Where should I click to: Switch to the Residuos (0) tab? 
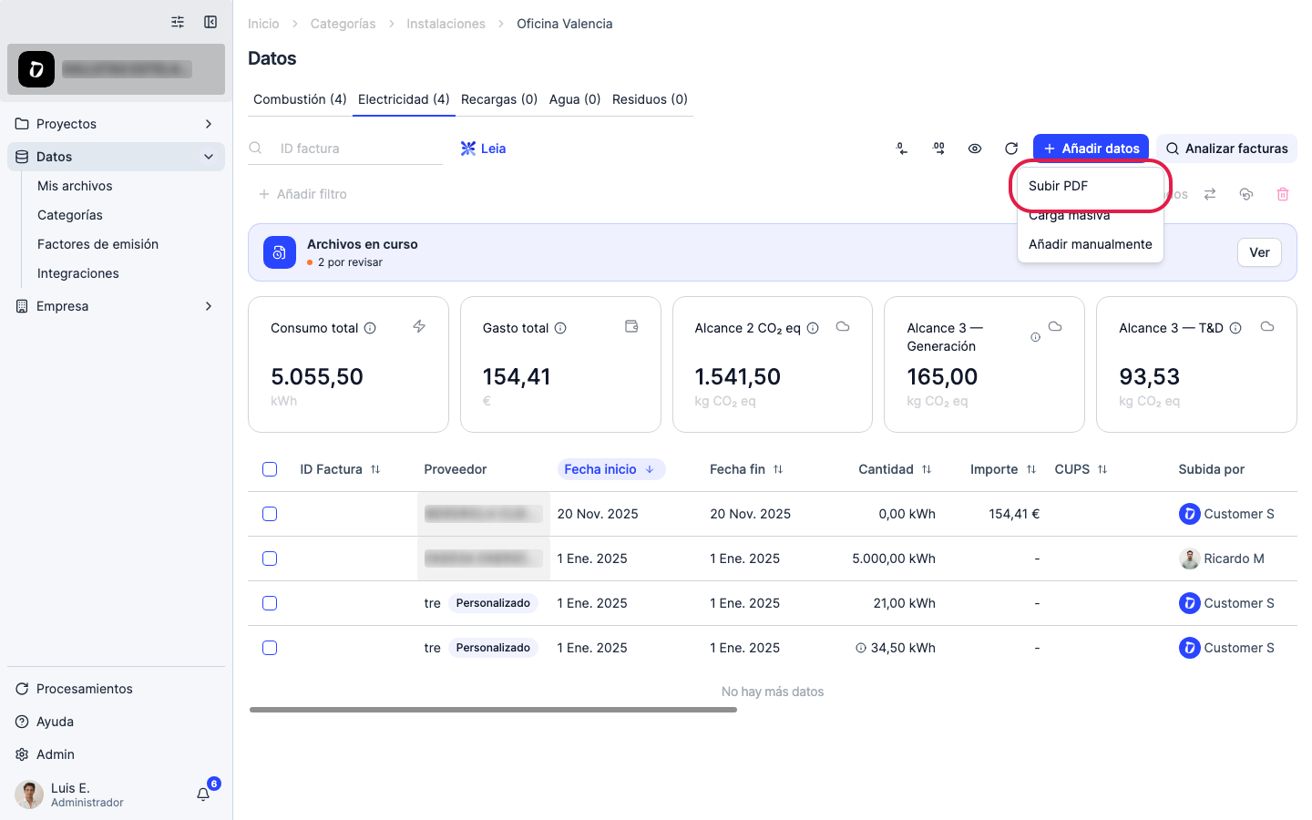(650, 99)
